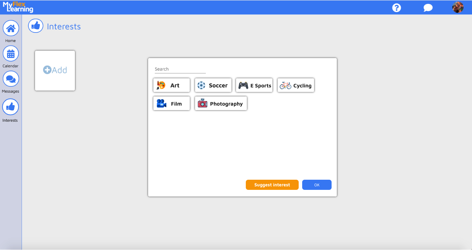
Task: Toggle the Film interest
Action: point(172,103)
